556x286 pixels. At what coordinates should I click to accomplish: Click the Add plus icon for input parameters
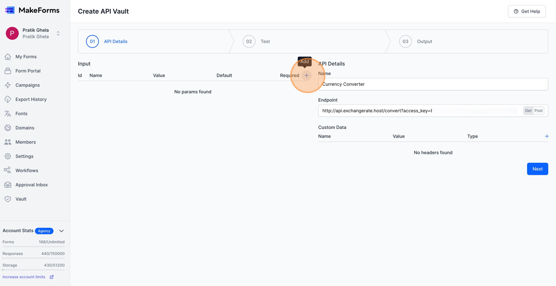pyautogui.click(x=306, y=75)
